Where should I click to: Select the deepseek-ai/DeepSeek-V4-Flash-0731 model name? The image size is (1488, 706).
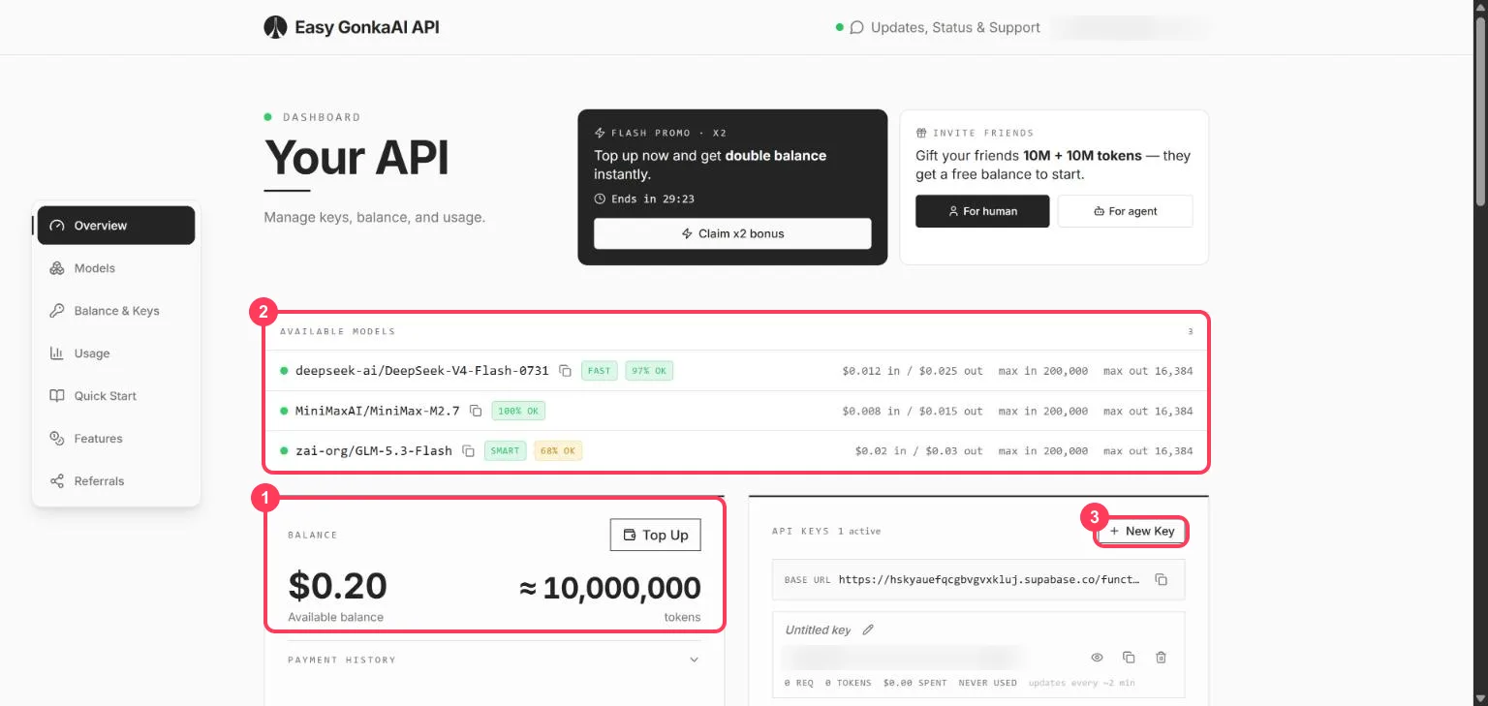coord(422,371)
